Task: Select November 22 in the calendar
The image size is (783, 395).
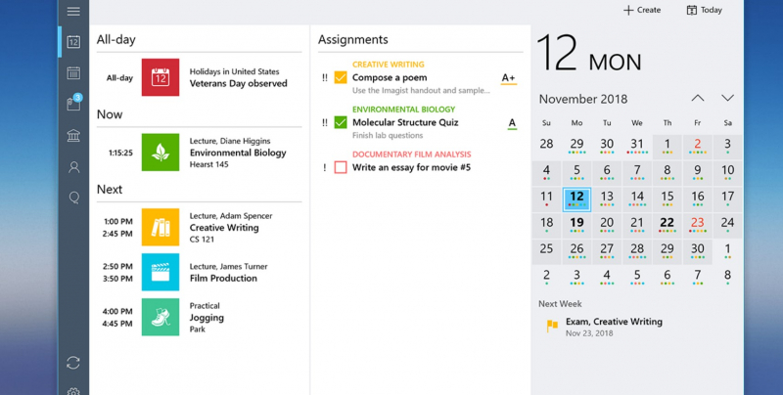Action: [668, 222]
